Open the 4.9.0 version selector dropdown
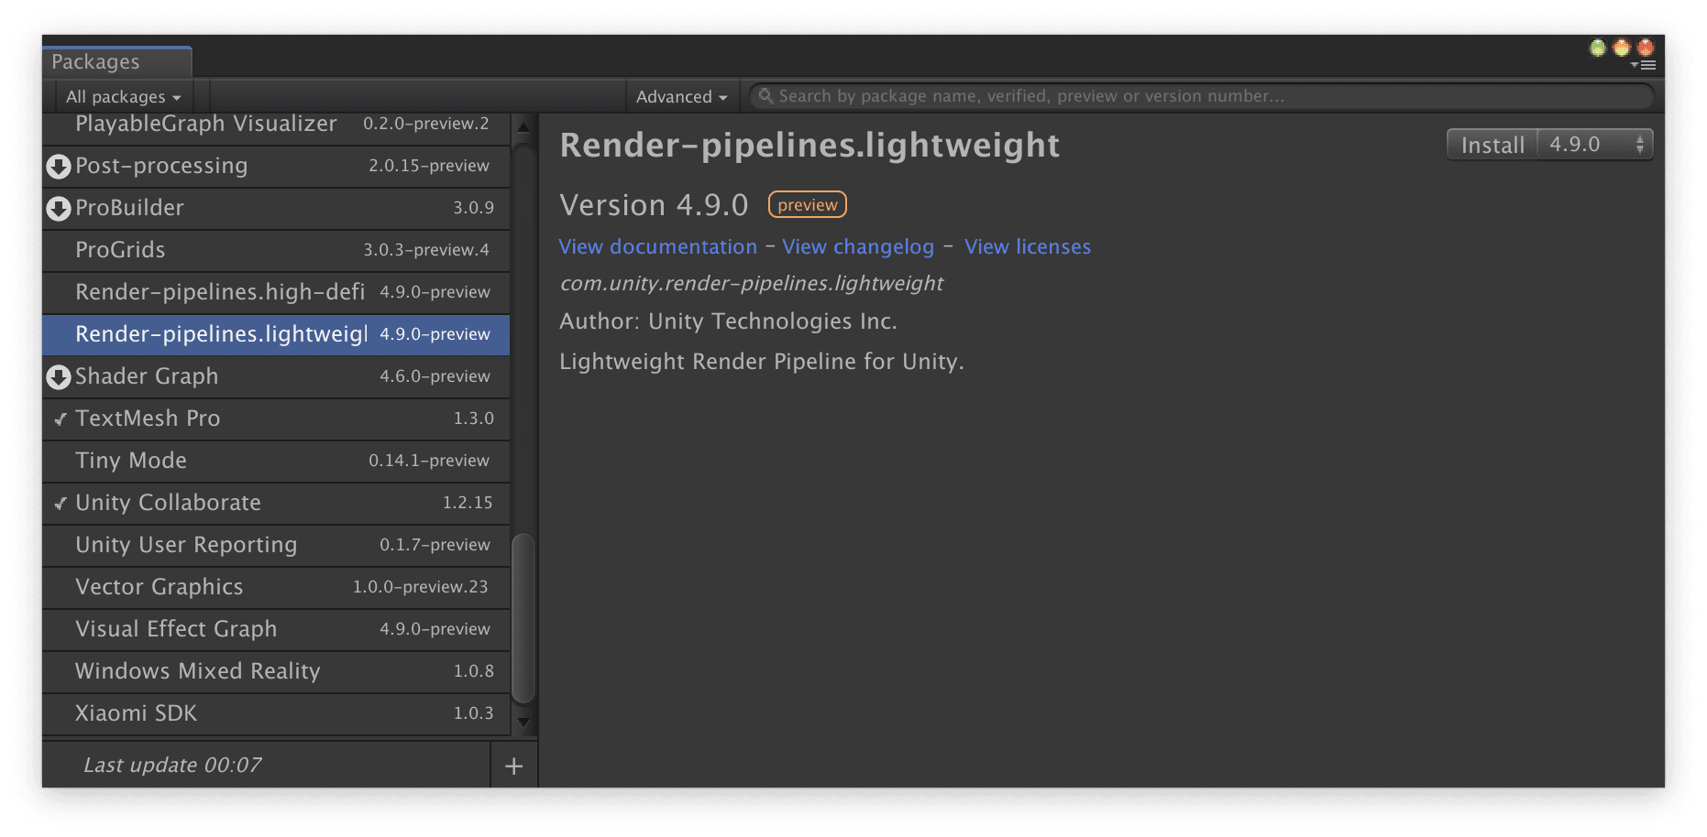The width and height of the screenshot is (1707, 837). tap(1595, 145)
